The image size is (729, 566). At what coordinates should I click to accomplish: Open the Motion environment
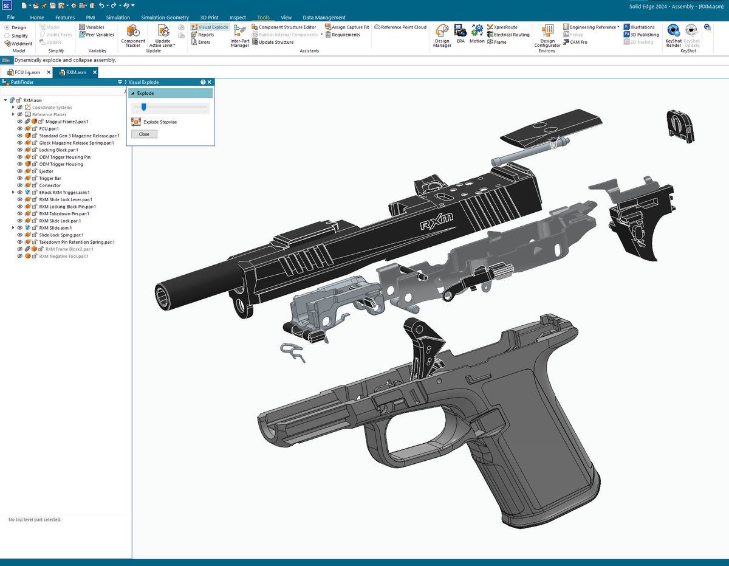pos(477,33)
